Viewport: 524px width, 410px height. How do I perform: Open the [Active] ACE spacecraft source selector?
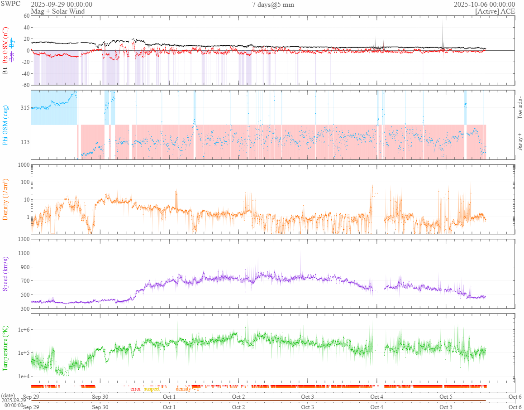(x=495, y=11)
